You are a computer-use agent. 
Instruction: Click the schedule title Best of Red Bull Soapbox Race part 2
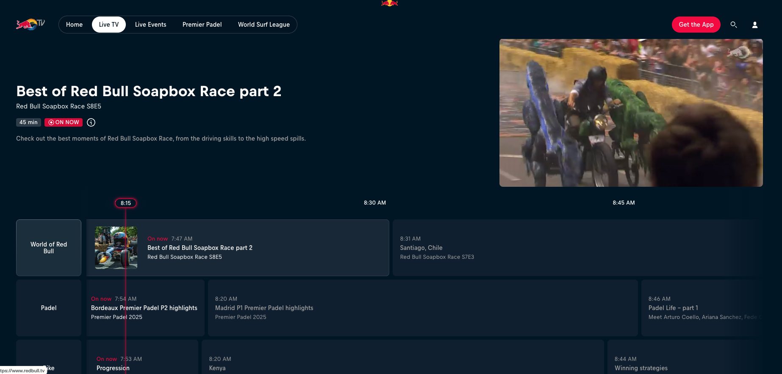click(x=200, y=248)
